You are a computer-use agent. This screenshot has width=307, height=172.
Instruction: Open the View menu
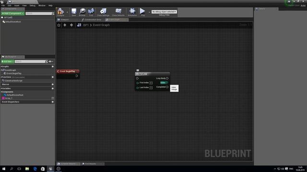24,5
